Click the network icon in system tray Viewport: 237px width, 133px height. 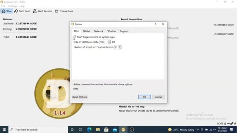[x=211, y=130]
